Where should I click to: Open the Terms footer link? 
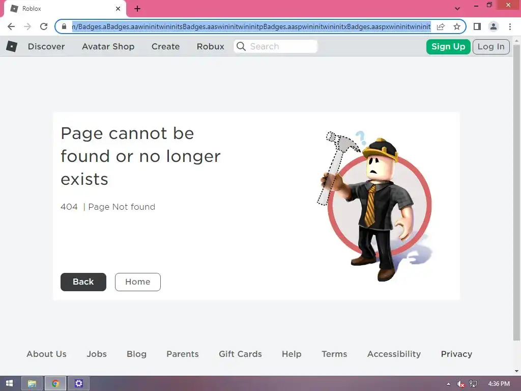point(334,354)
